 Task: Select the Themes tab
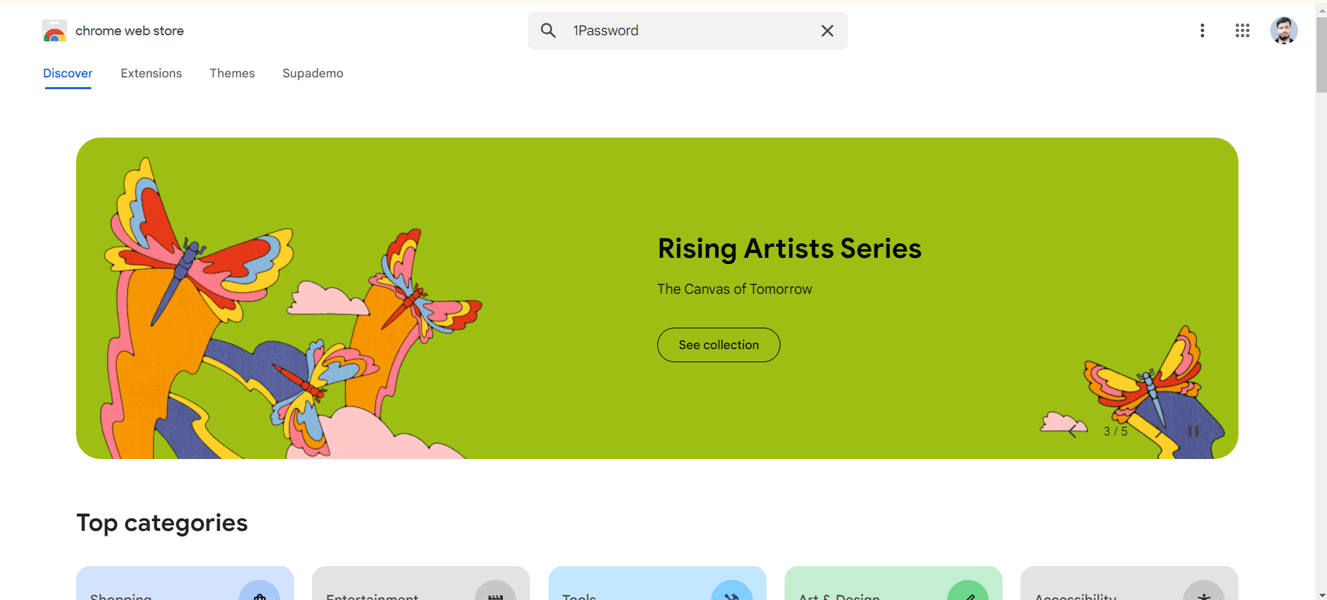click(232, 73)
